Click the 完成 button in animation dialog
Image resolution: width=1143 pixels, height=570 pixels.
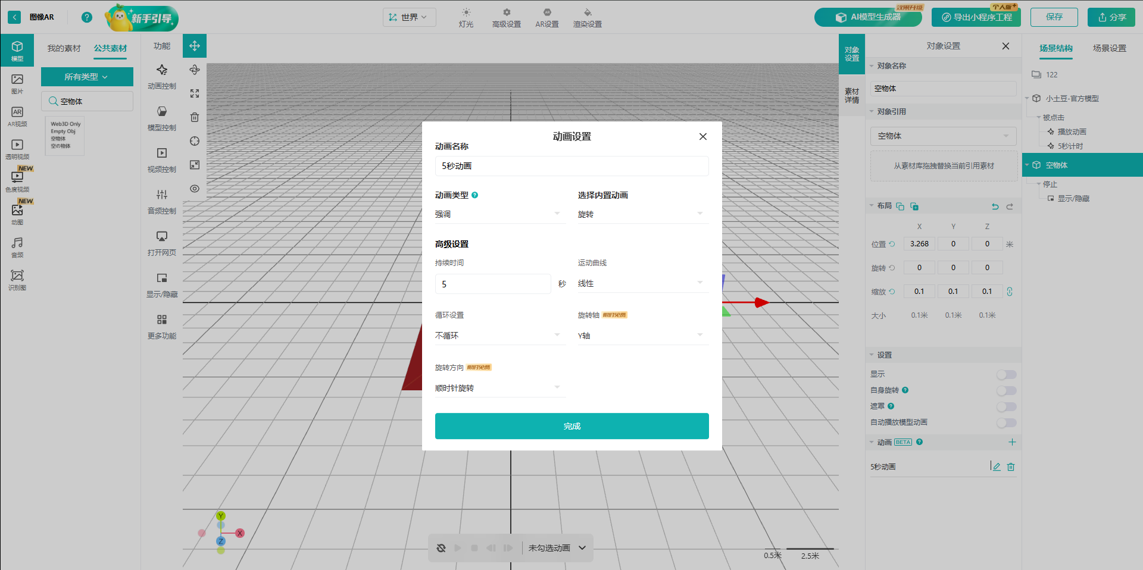(571, 426)
